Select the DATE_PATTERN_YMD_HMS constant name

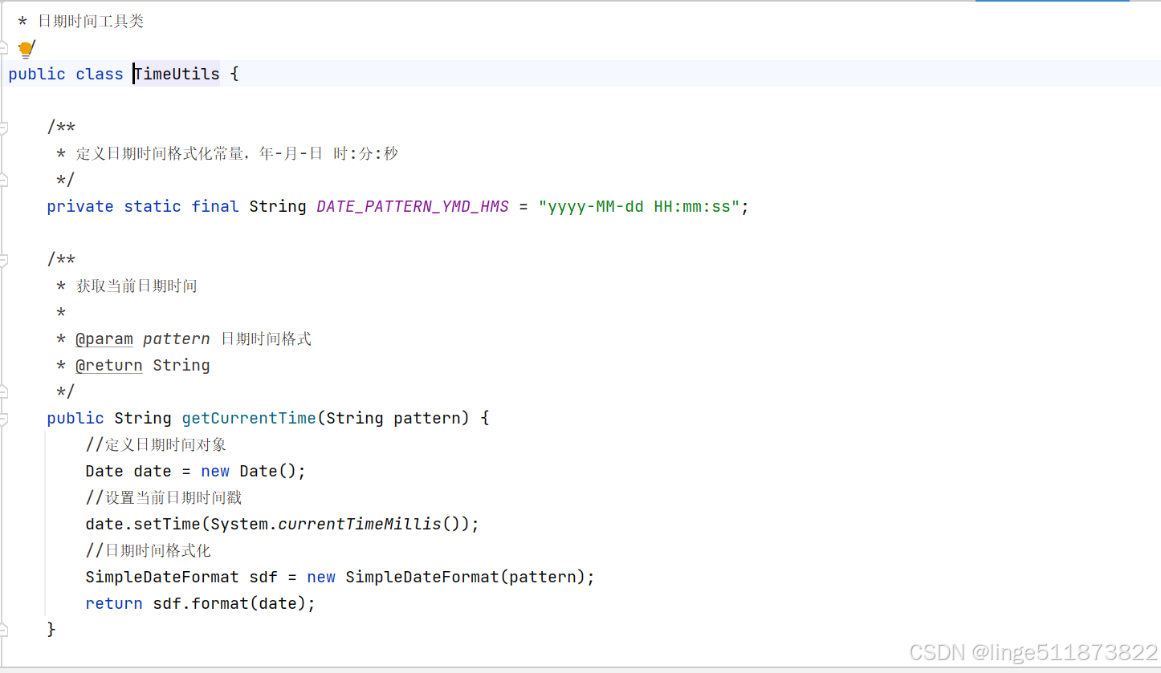point(413,206)
